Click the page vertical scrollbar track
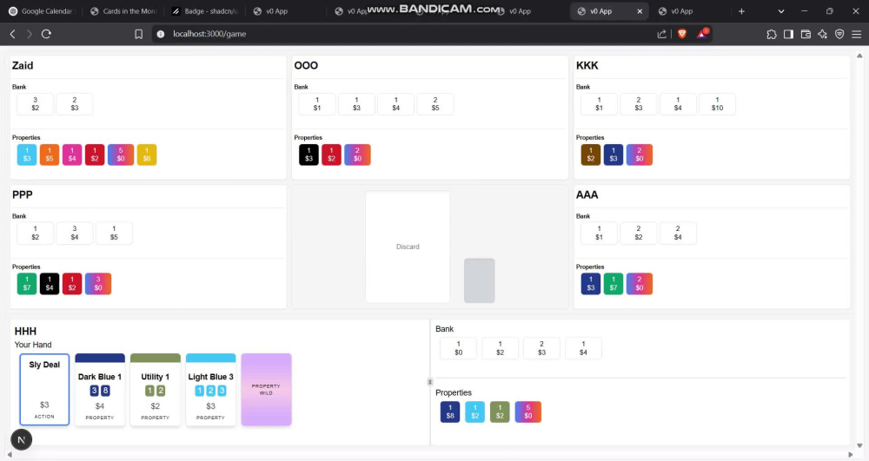The image size is (869, 461). [859, 250]
